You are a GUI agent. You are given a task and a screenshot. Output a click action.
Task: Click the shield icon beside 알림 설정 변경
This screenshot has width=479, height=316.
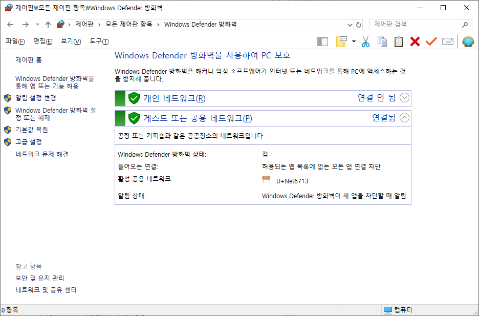pyautogui.click(x=8, y=98)
